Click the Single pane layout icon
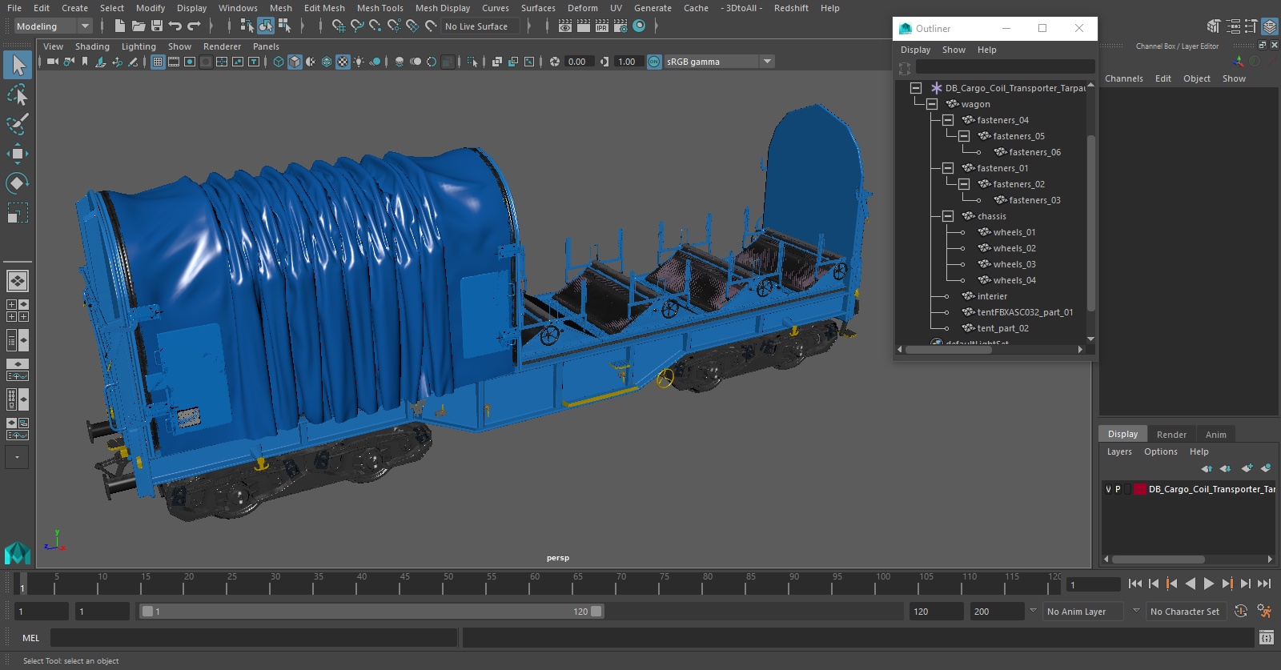The height and width of the screenshot is (670, 1281). click(18, 281)
